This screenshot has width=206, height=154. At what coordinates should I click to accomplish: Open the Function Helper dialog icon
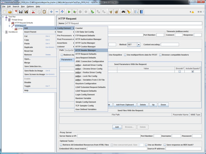pos(136,12)
